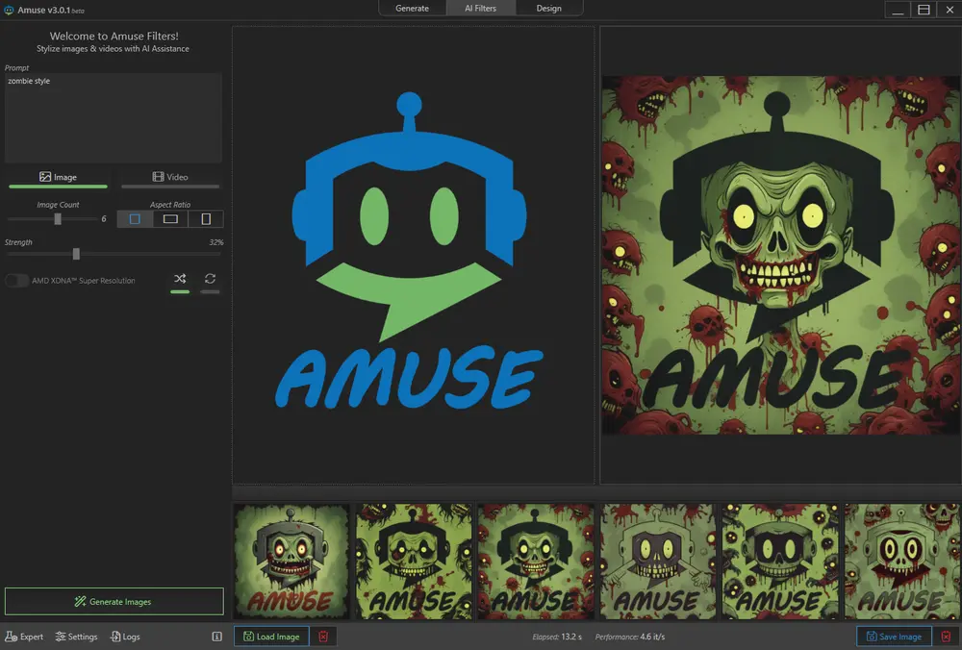Switch to the Generate tab
The height and width of the screenshot is (650, 962).
[x=412, y=9]
